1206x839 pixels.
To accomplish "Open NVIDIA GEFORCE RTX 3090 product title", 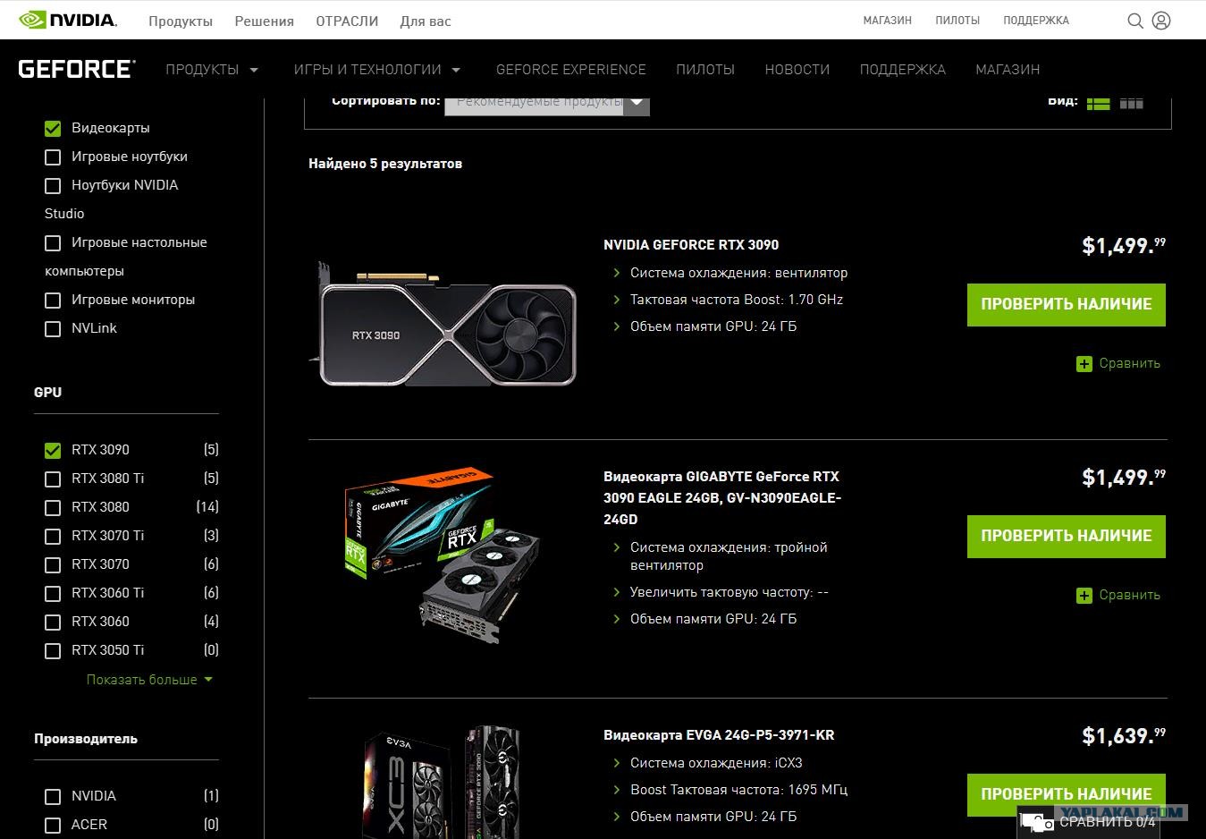I will click(x=691, y=245).
